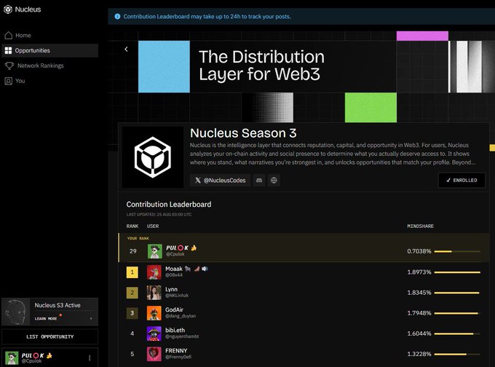Click the info icon in banner
Viewport: 495px width, 367px height.
[117, 17]
